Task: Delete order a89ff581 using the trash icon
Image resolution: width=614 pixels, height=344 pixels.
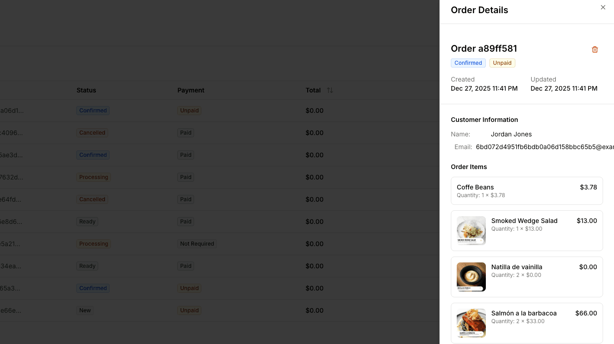Action: (x=594, y=49)
